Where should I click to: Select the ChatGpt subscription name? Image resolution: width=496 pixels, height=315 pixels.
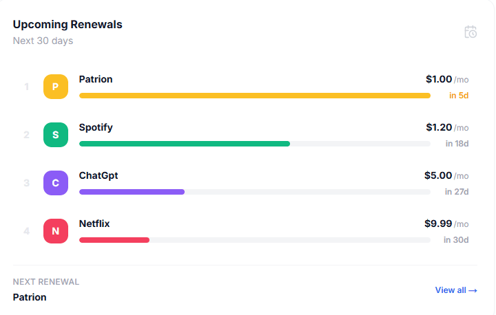pos(99,175)
